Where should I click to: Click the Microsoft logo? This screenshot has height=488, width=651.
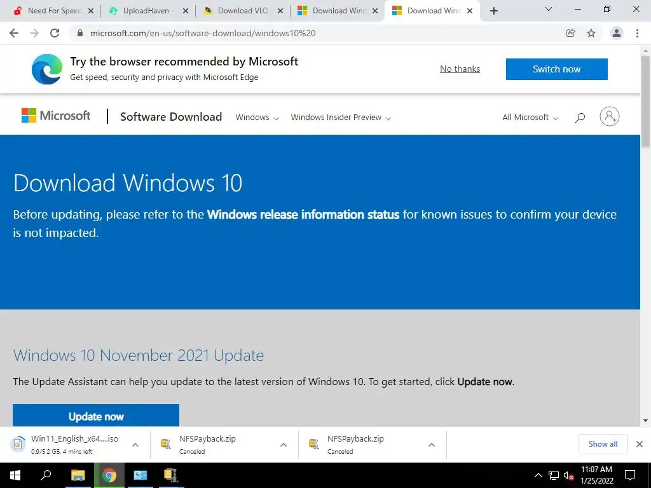pyautogui.click(x=56, y=116)
